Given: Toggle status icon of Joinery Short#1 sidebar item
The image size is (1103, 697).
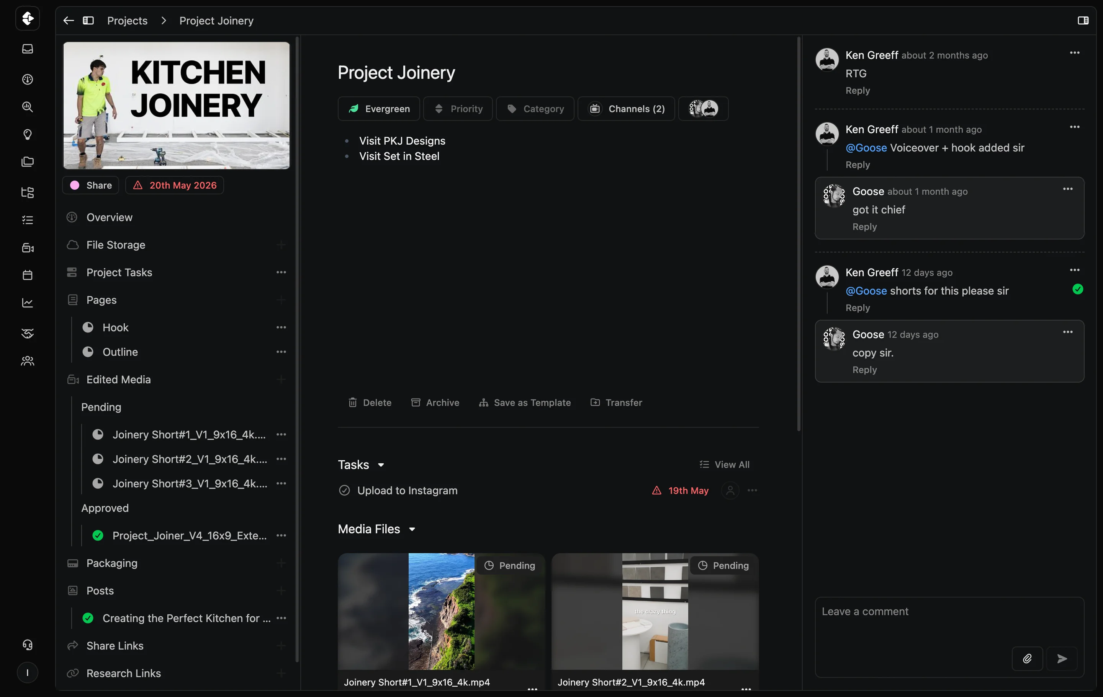Looking at the screenshot, I should click(x=98, y=434).
